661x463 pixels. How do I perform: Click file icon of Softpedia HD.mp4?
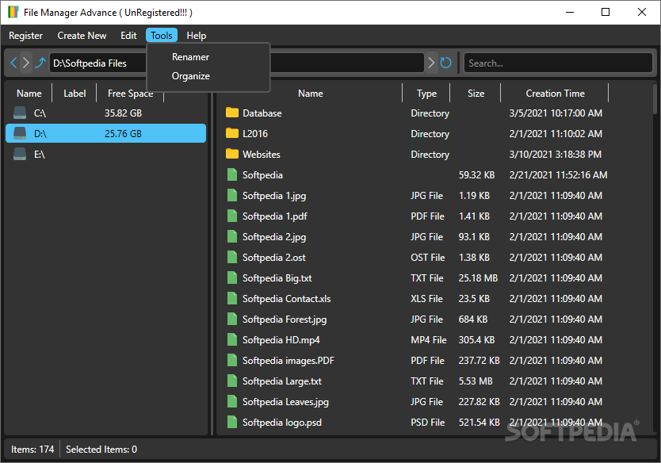[x=232, y=340]
